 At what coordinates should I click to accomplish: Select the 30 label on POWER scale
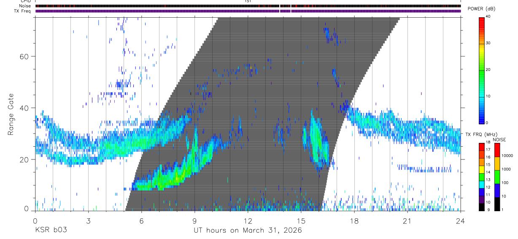click(x=488, y=43)
